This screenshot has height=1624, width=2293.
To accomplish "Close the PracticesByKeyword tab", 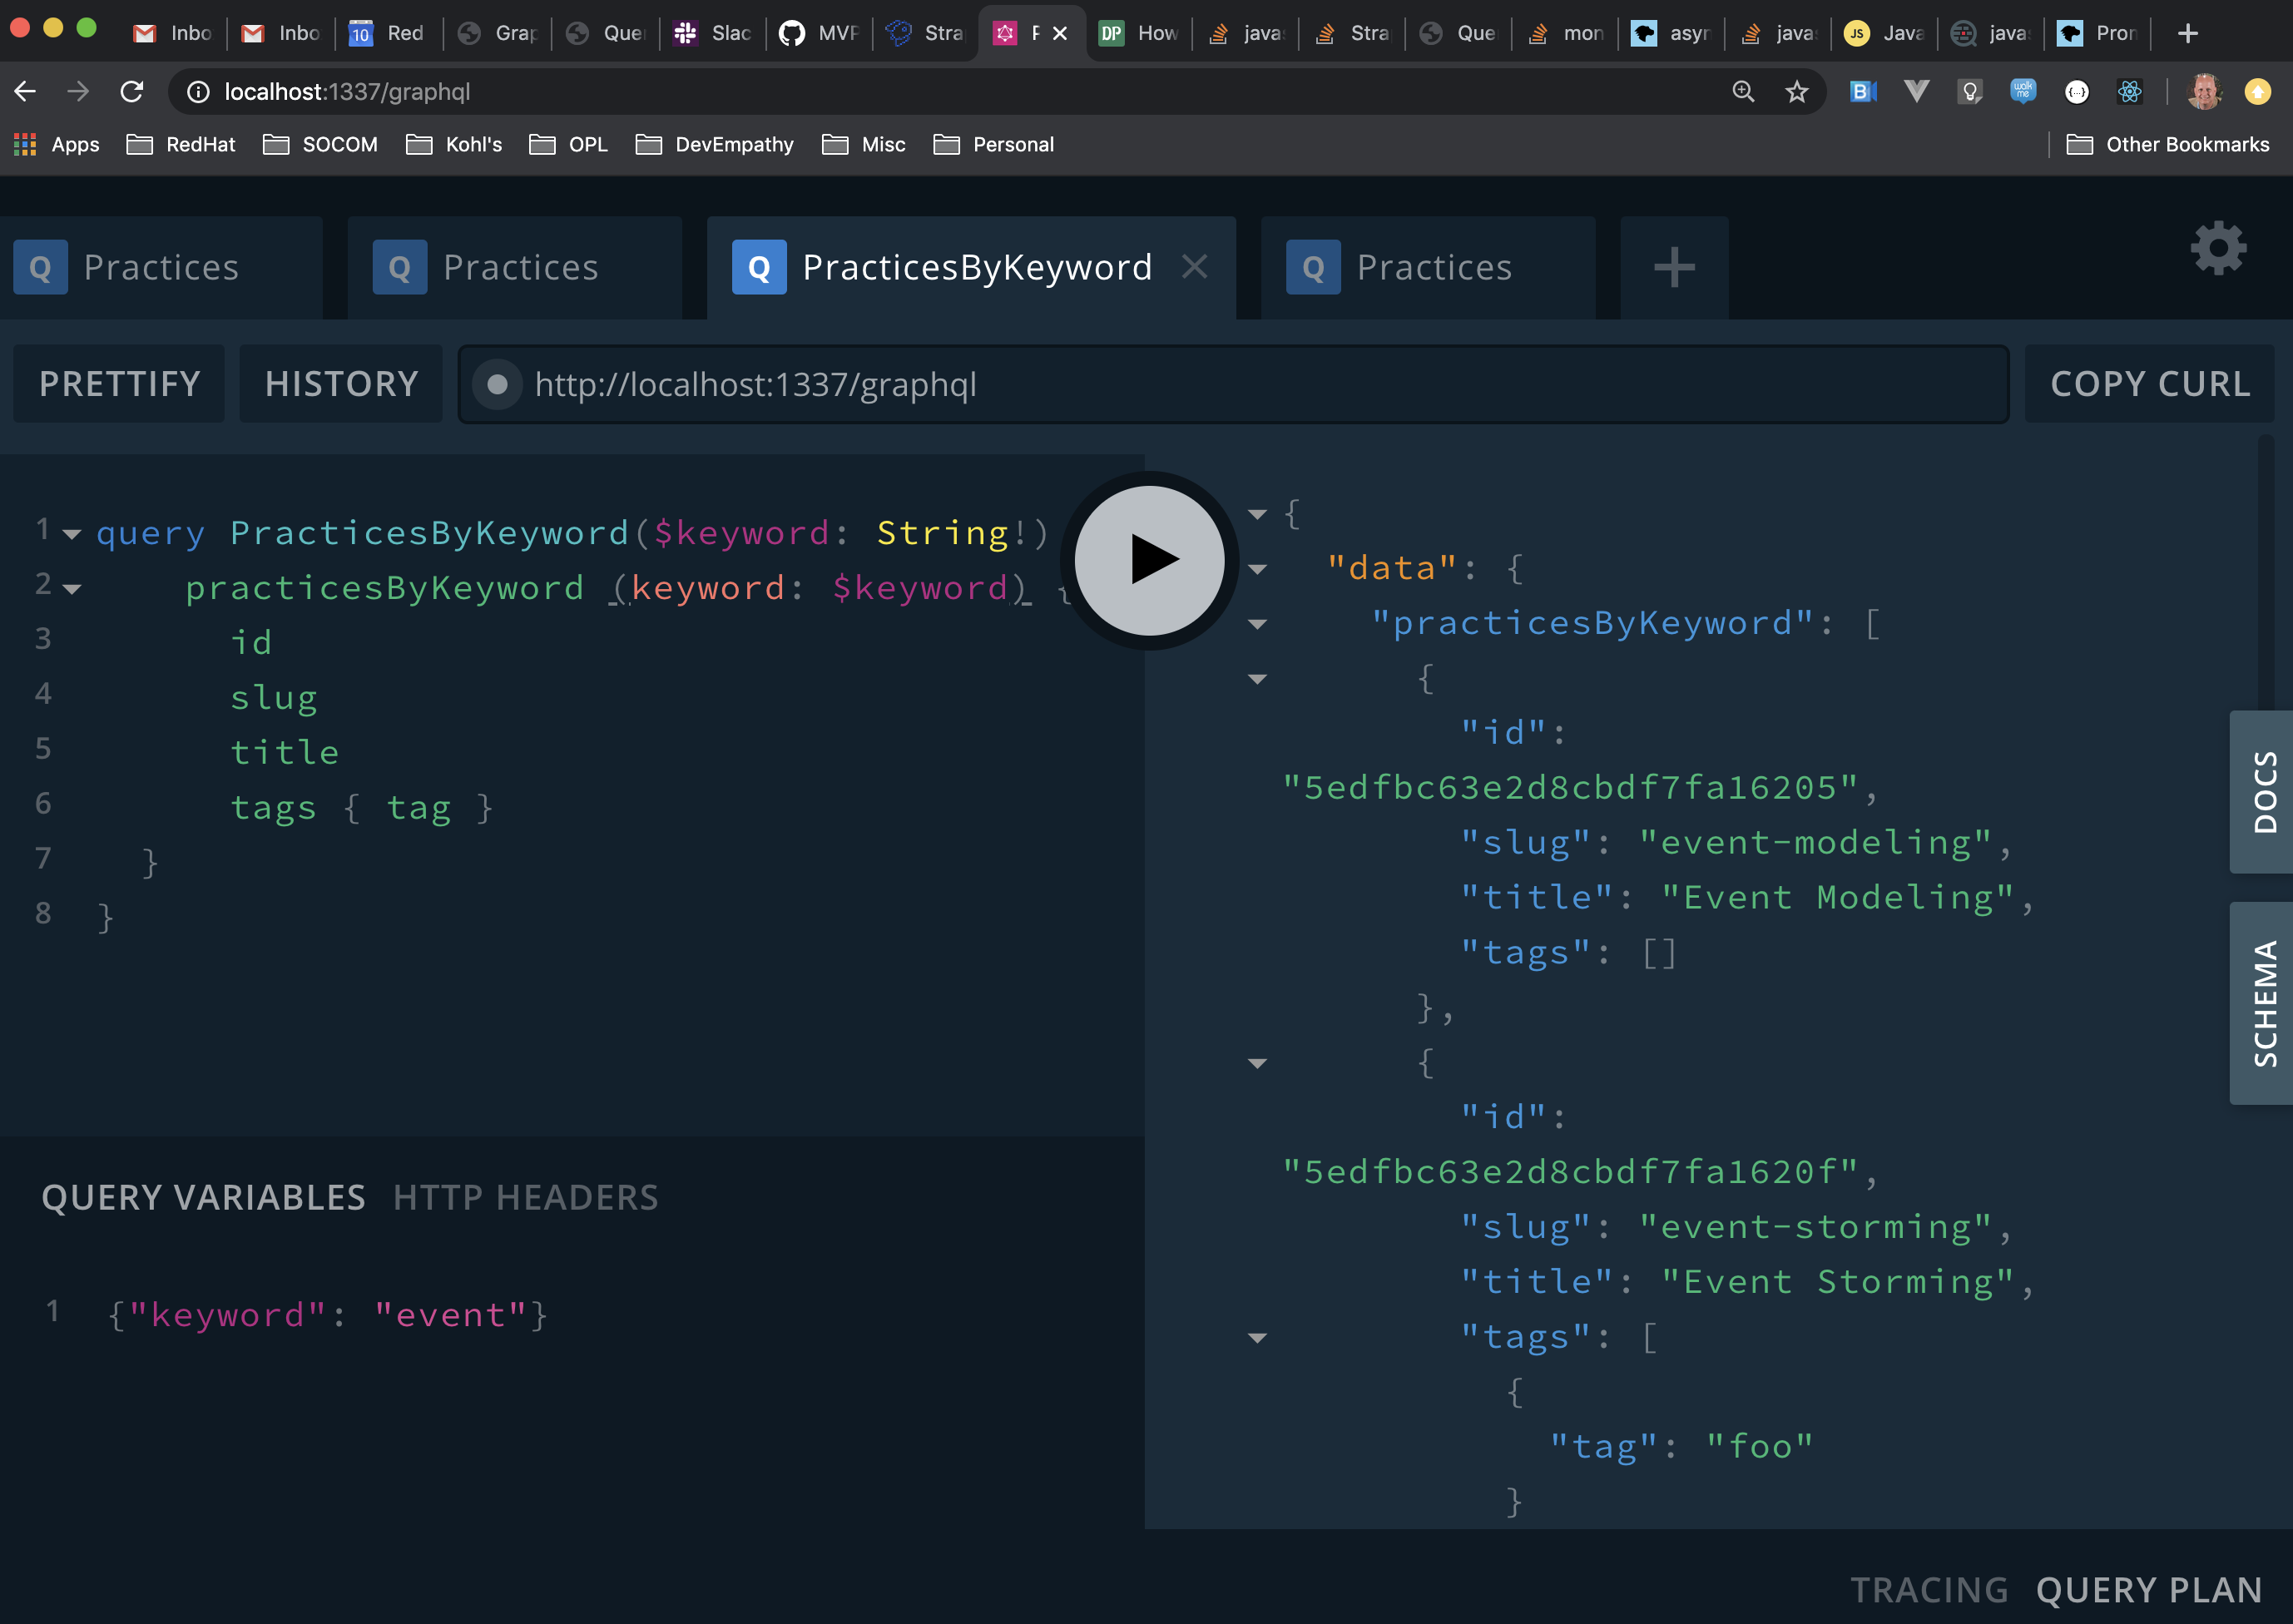I will coord(1195,267).
